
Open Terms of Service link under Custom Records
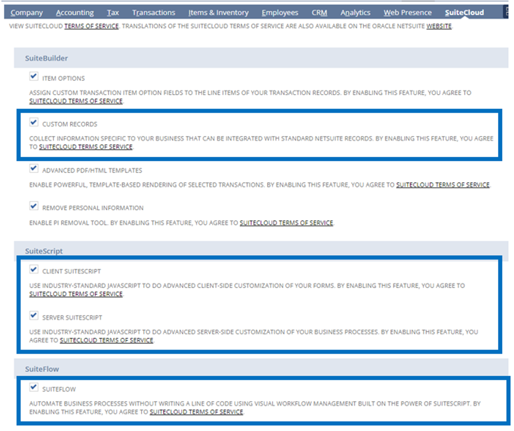[x=86, y=147]
